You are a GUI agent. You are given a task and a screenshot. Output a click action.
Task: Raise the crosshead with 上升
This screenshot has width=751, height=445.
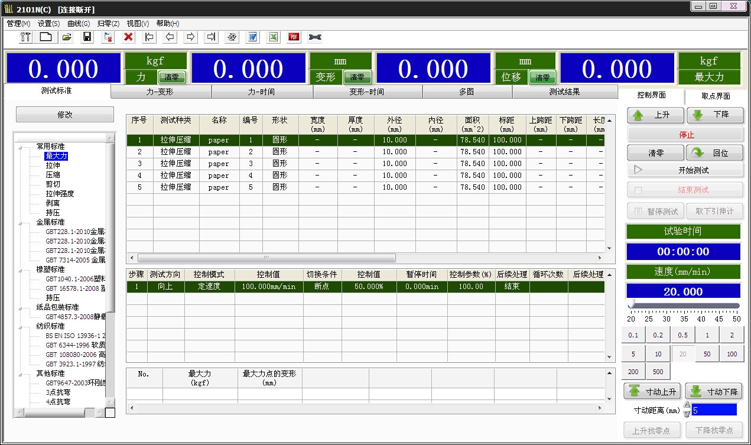pos(655,115)
